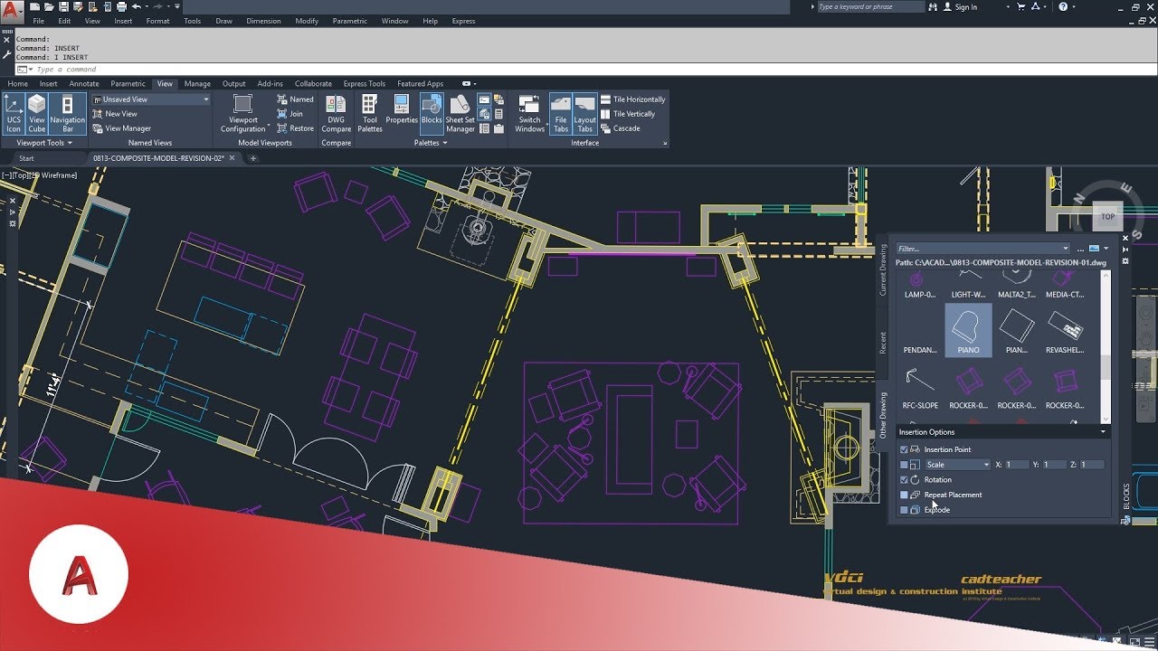Open the Tool Palettes

coord(369,114)
